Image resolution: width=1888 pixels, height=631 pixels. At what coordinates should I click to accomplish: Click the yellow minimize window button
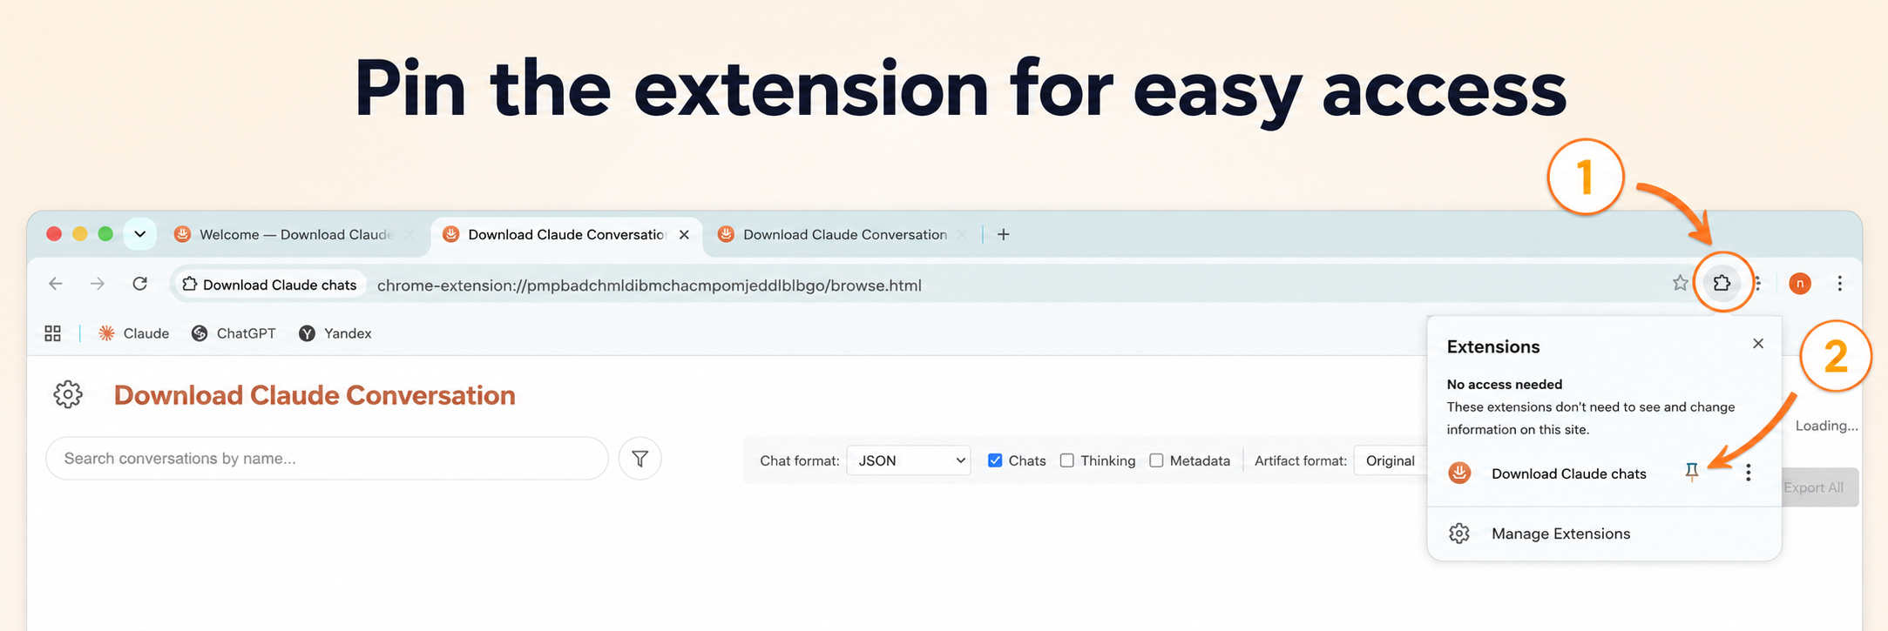pyautogui.click(x=80, y=233)
